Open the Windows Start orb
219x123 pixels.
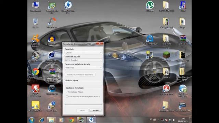(32, 120)
